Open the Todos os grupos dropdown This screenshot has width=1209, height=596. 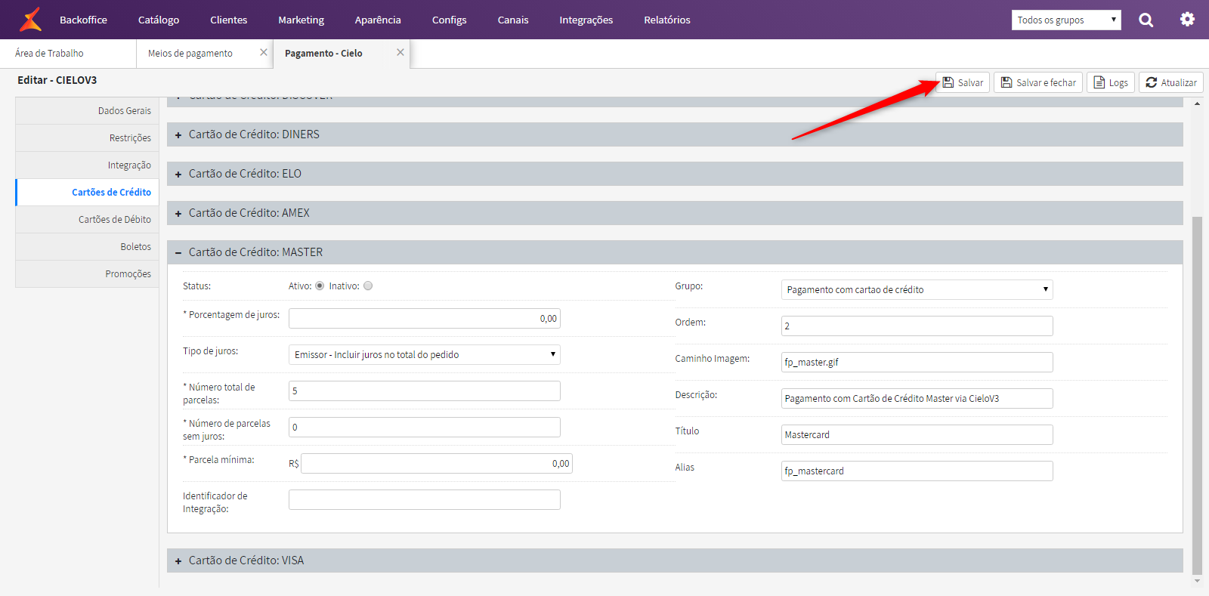[x=1066, y=20]
